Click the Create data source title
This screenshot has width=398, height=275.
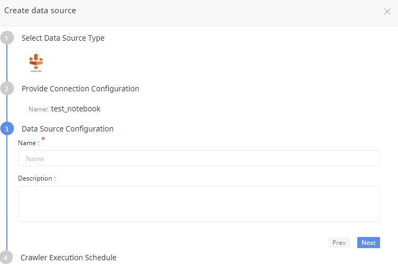coord(40,11)
